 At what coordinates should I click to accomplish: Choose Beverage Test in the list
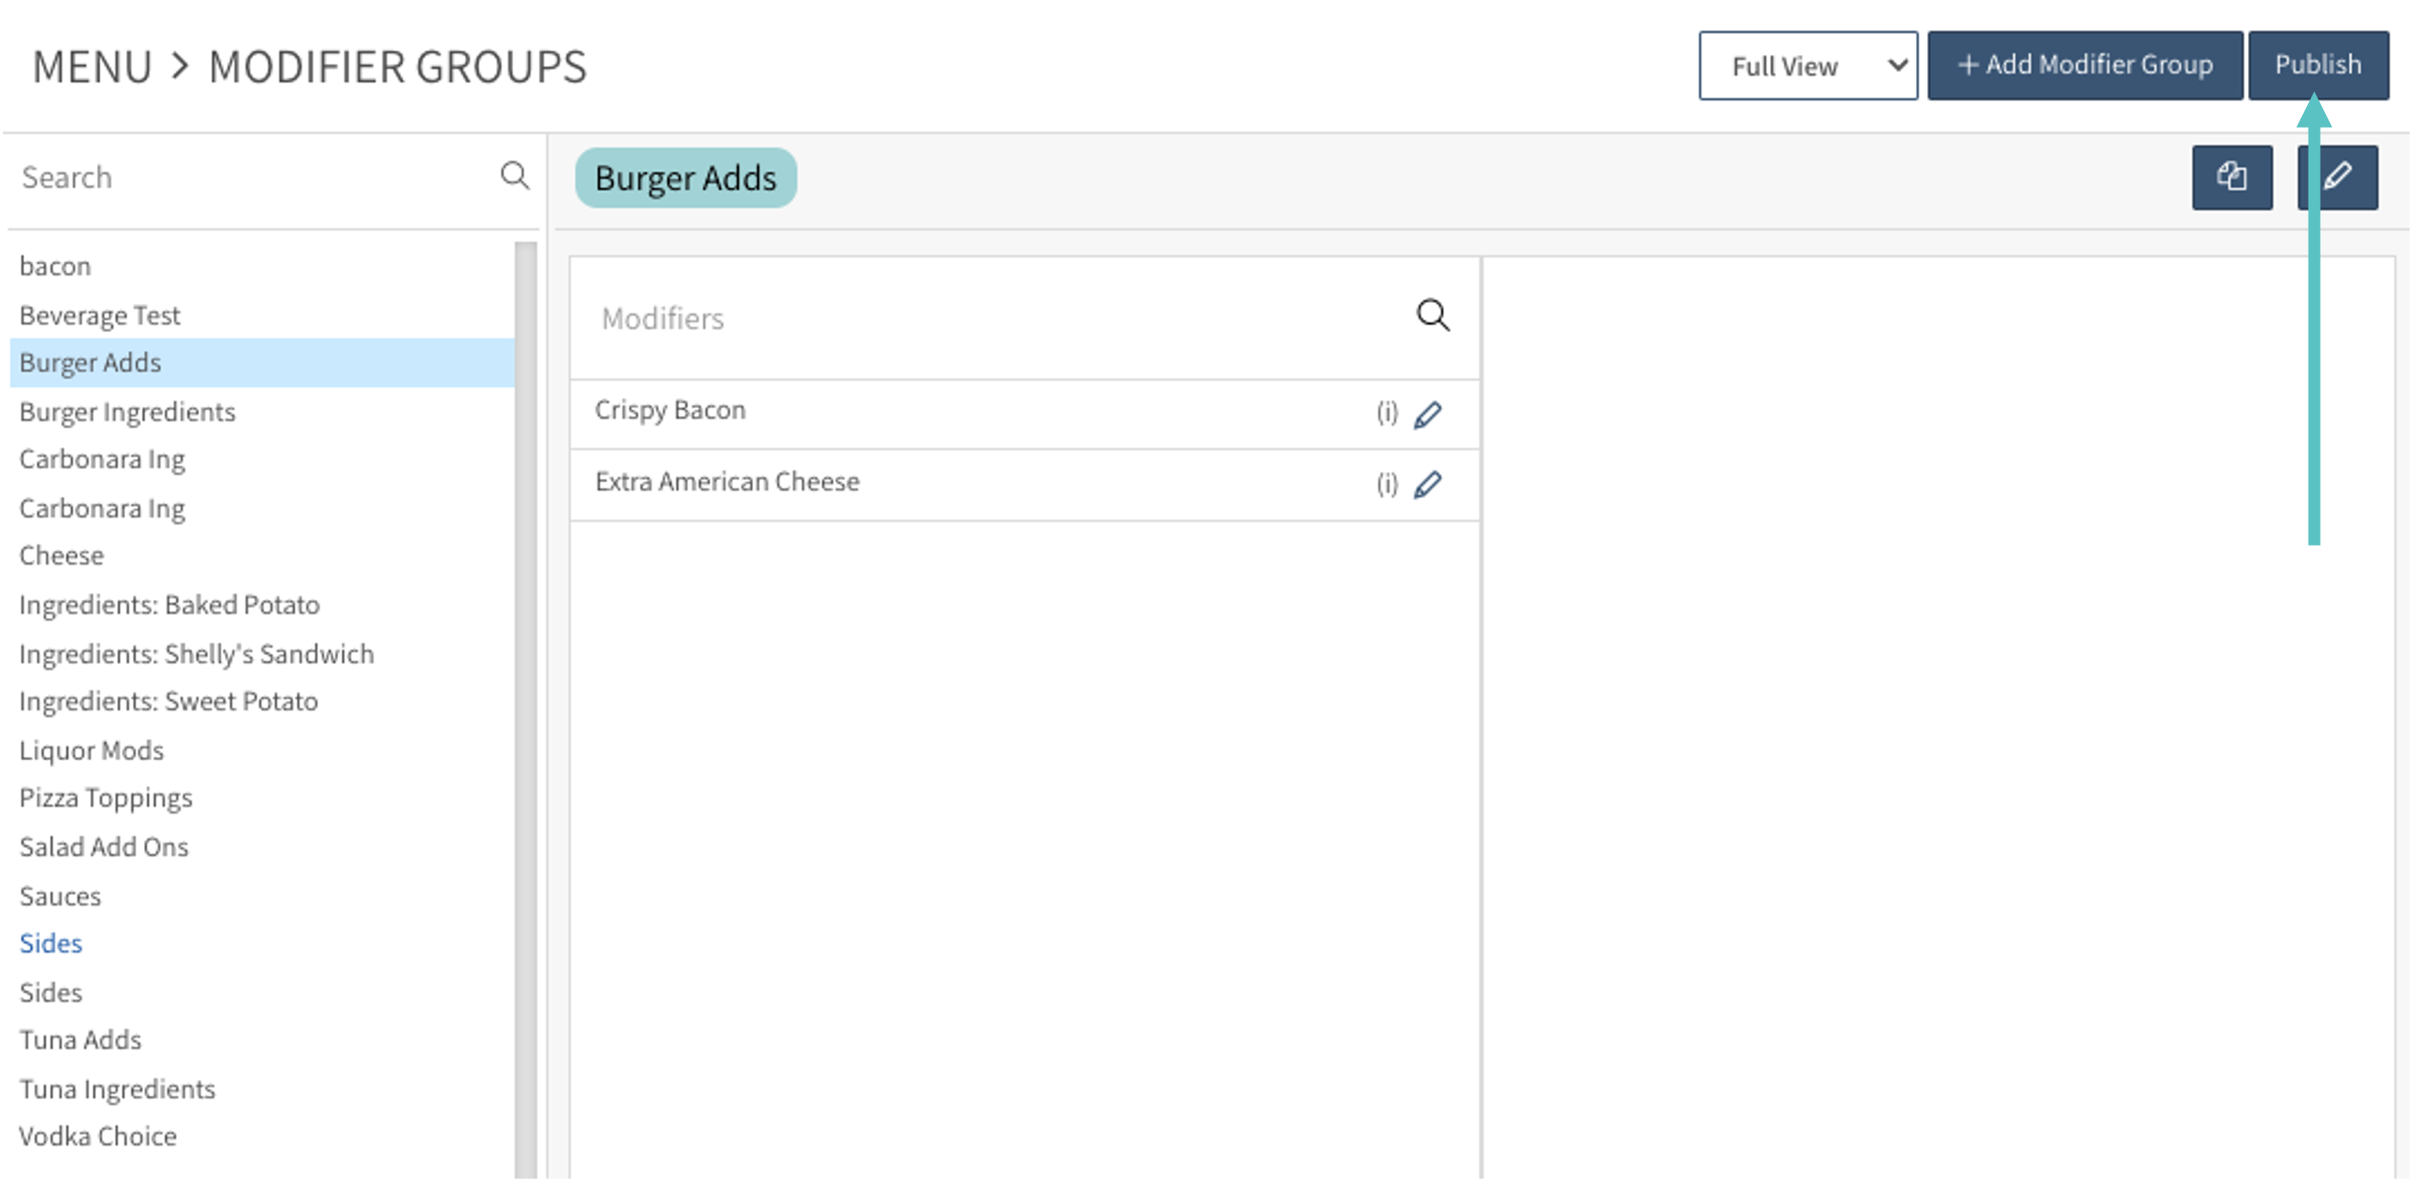tap(100, 315)
